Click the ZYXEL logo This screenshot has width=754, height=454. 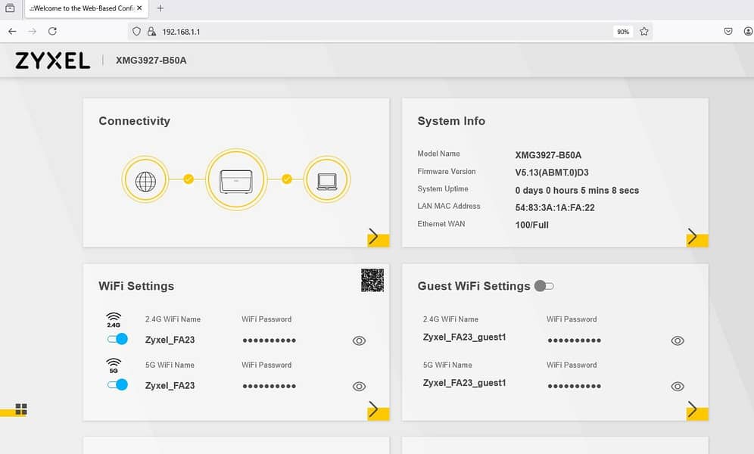[x=52, y=61]
